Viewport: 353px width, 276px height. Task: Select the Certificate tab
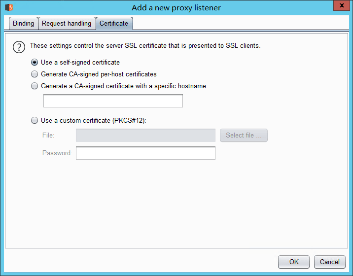(x=114, y=24)
